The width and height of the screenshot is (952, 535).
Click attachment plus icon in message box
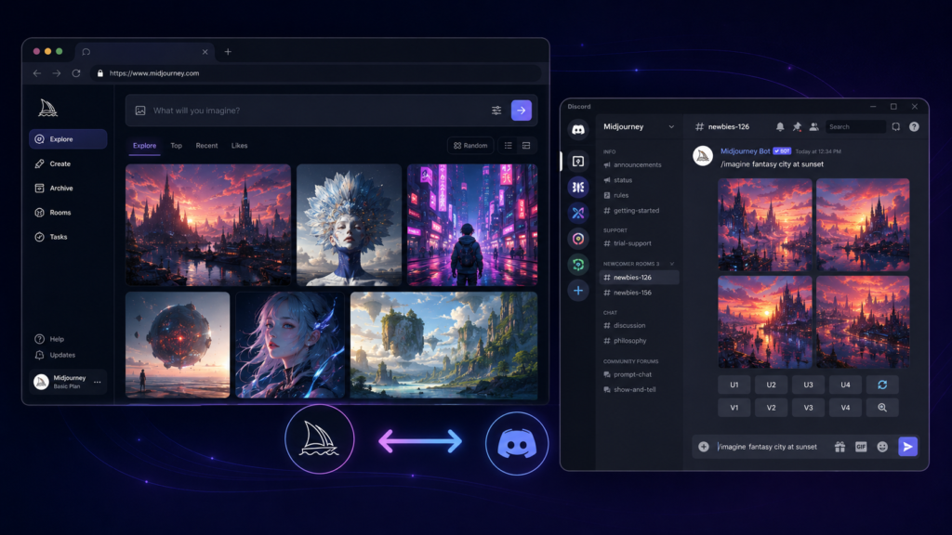704,447
